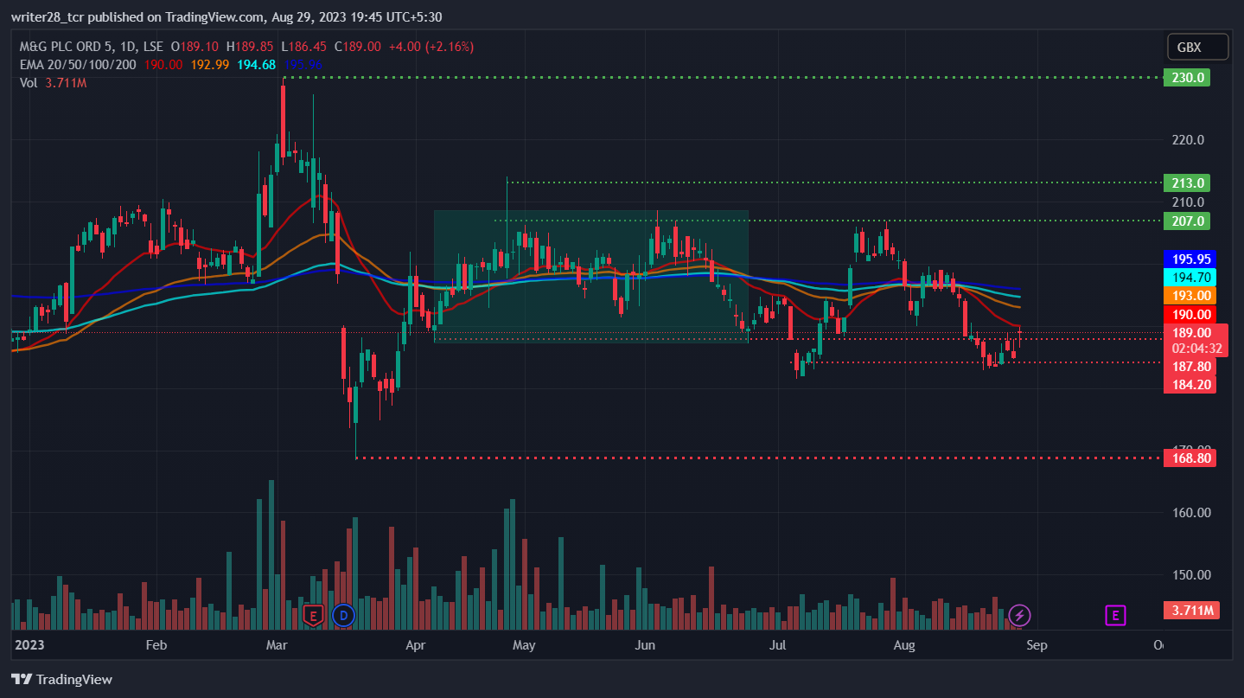Image resolution: width=1244 pixels, height=698 pixels.
Task: Click the blue 195.95 EMA price label
Action: point(1190,259)
